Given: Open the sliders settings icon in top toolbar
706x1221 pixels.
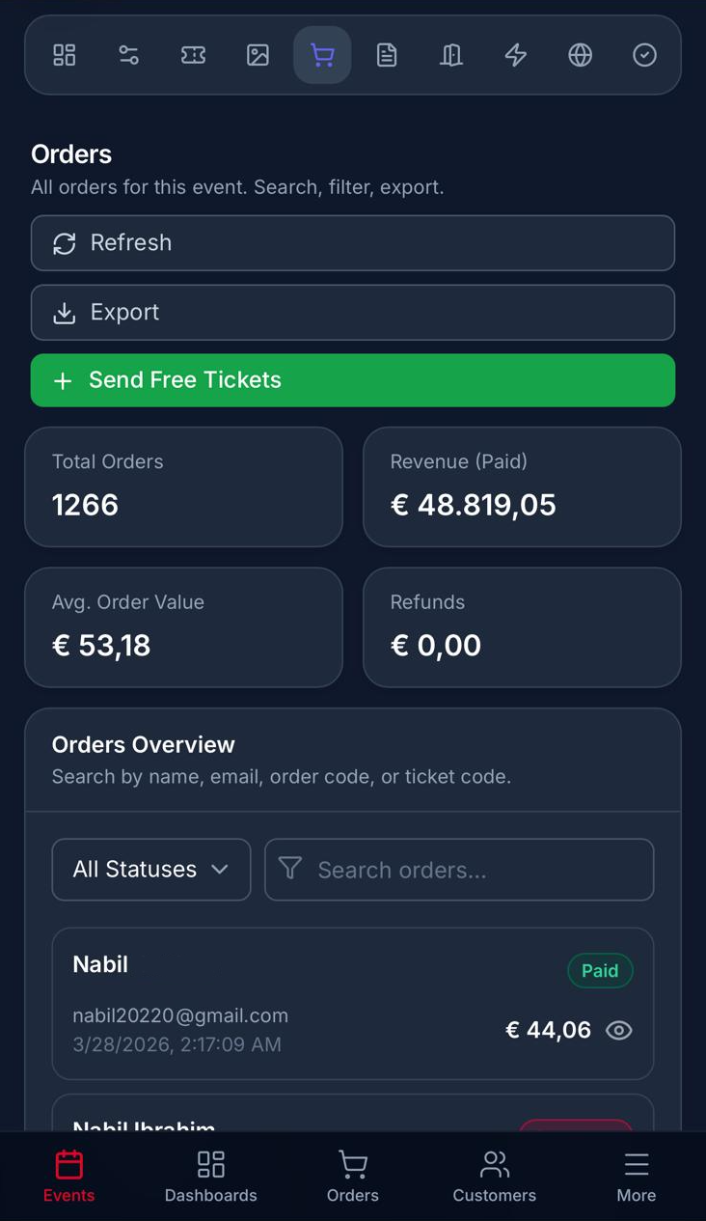Looking at the screenshot, I should (129, 55).
